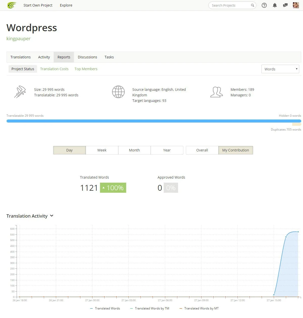Click the Hidden 0 words label

pos(290,116)
